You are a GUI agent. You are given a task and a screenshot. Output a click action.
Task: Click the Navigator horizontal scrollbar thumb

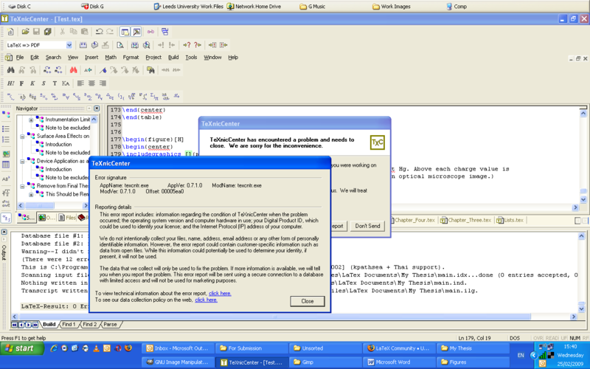click(x=40, y=206)
